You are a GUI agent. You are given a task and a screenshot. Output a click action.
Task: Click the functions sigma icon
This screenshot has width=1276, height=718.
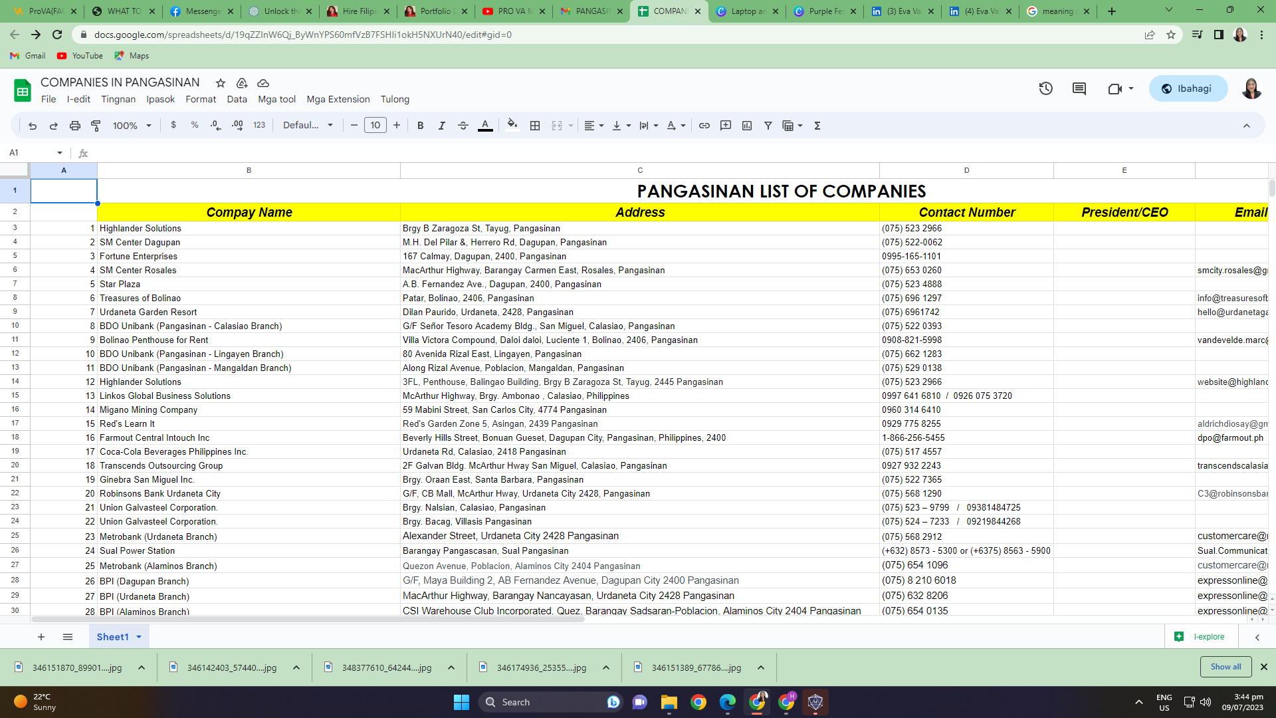pyautogui.click(x=817, y=126)
